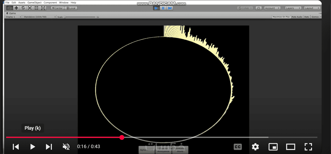Click Unity Step frame button
This screenshot has width=331, height=154.
point(170,8)
